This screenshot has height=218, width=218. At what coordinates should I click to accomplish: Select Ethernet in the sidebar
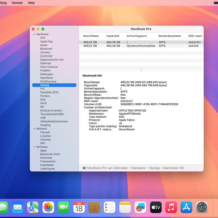pyautogui.click(x=46, y=63)
